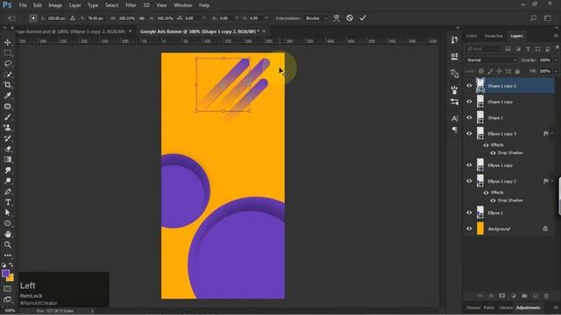Switch to the Paths tab
Viewport: 561px width, 315px height.
[x=489, y=307]
